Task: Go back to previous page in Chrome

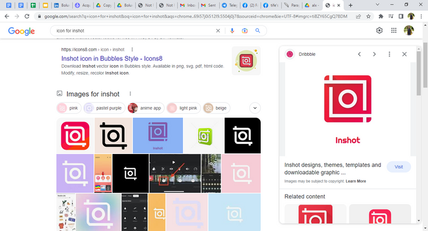Action: coord(7,16)
